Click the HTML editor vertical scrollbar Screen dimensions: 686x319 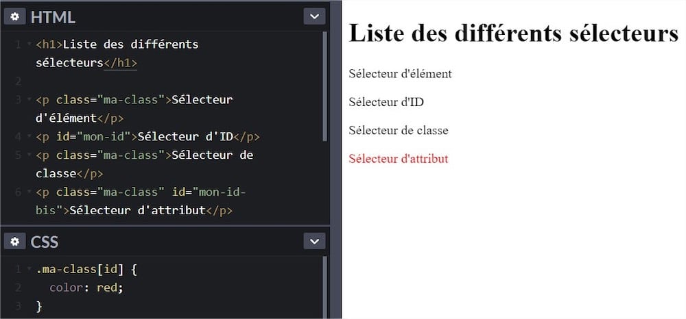[x=324, y=86]
